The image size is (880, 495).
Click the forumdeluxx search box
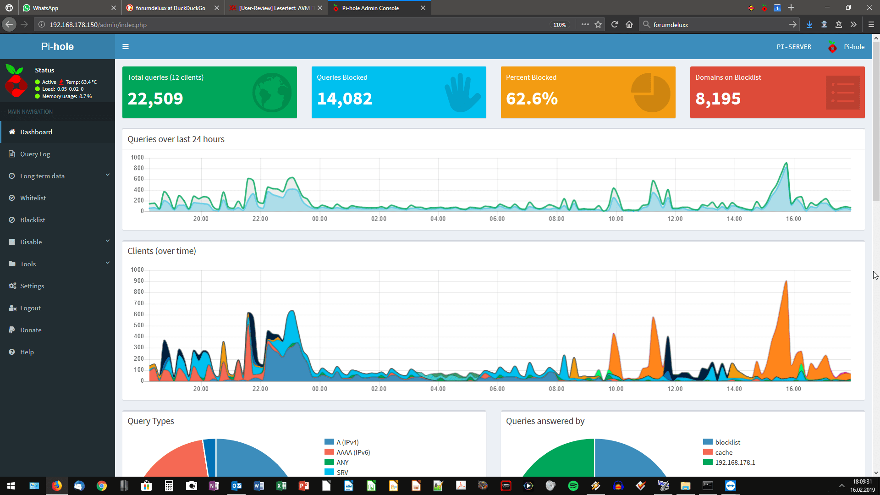720,25
